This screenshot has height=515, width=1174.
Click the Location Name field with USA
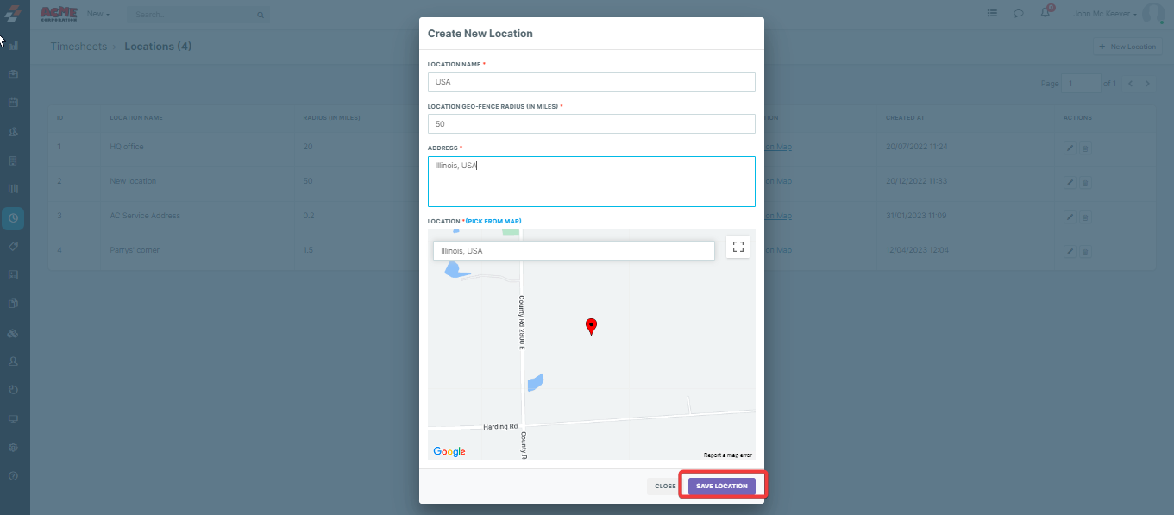[x=592, y=82]
